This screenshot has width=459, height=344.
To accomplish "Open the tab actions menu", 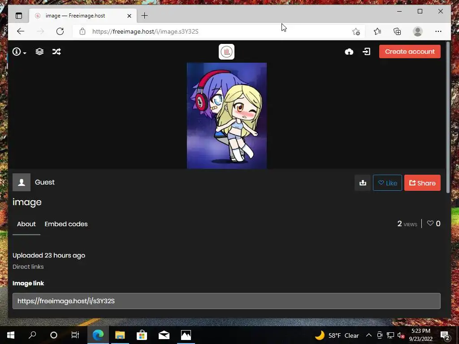I will click(x=19, y=16).
